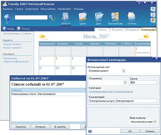This screenshot has height=135, width=161.
Task: Open the Календарь help link in sidebar
Action: (x=10, y=58)
